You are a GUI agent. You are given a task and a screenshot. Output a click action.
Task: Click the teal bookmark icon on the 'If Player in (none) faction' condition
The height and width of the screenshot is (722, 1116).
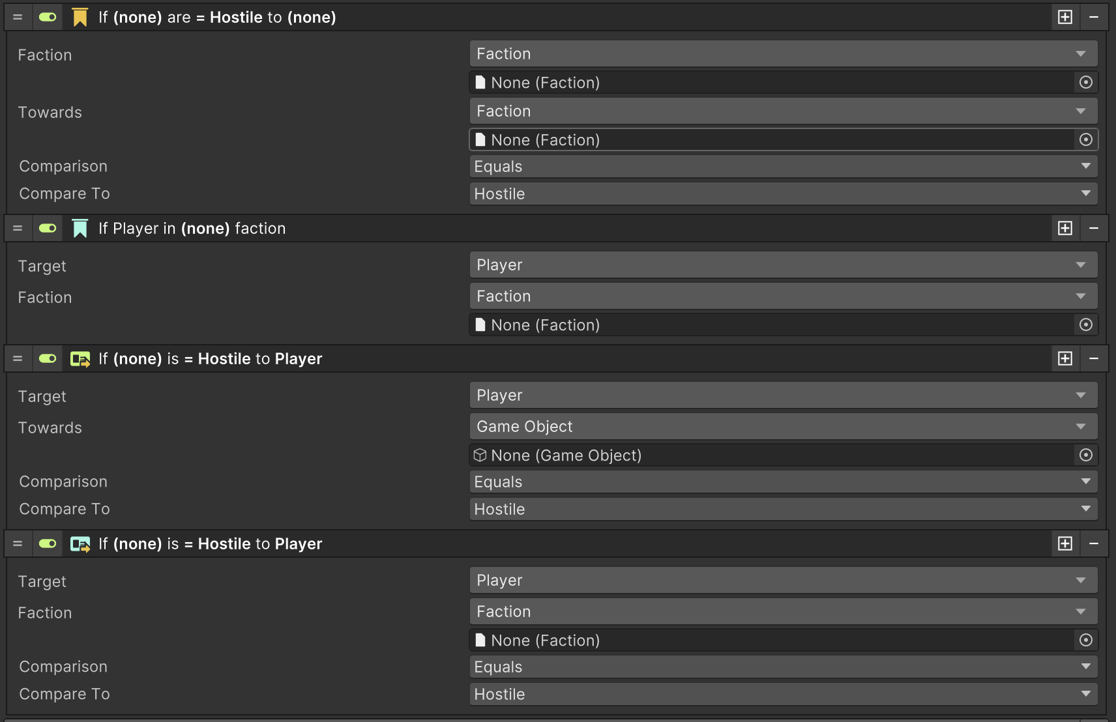(80, 229)
